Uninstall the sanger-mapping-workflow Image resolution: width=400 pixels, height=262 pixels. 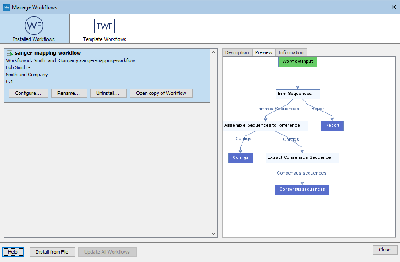pos(108,93)
